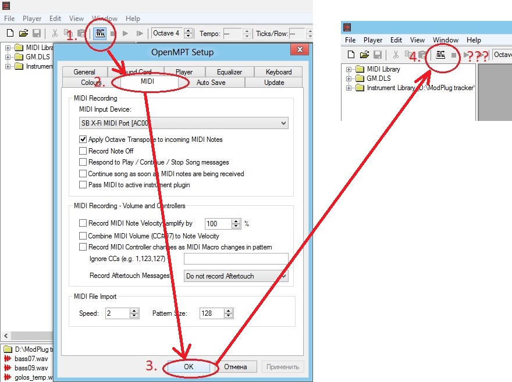Screen dimensions: 512x382
Task: Click Octave 4 spinner in left toolbar
Action: (188, 33)
